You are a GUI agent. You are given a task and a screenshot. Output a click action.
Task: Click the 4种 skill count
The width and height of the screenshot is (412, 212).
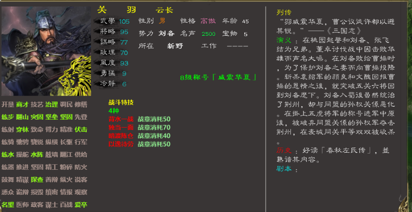114,111
